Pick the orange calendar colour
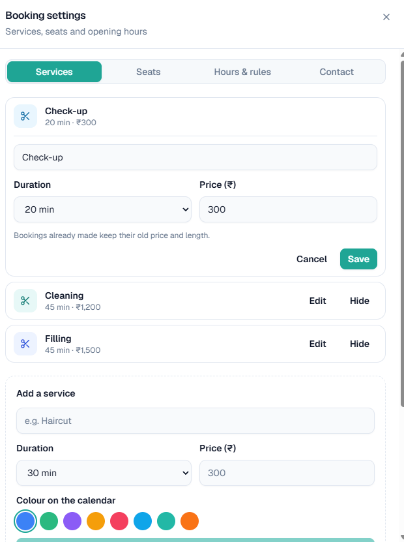 click(190, 521)
